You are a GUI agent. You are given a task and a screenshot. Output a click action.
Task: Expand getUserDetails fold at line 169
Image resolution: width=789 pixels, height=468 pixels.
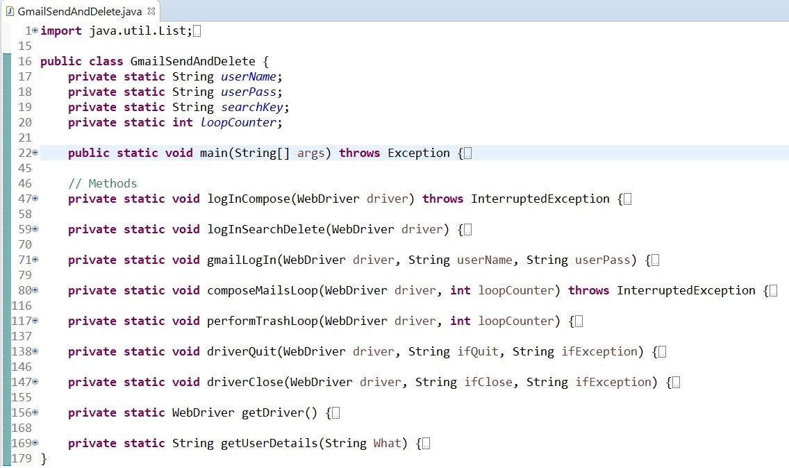point(35,443)
